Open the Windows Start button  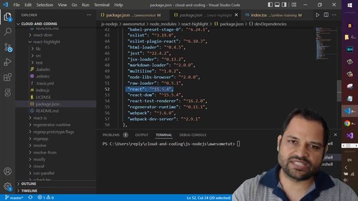tap(350, 5)
